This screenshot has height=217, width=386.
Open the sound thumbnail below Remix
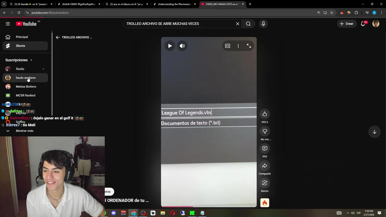click(x=265, y=203)
